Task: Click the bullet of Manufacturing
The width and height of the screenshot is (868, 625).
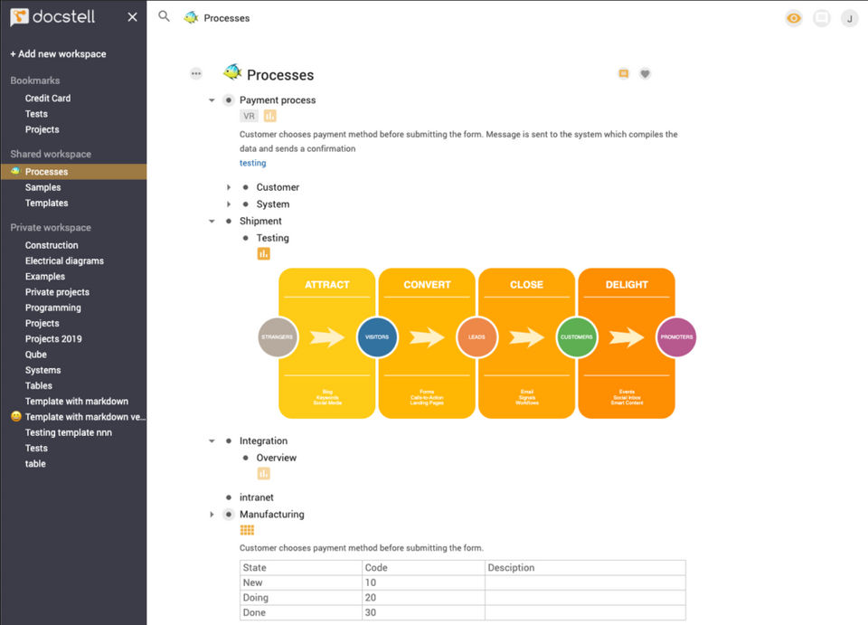Action: click(x=228, y=515)
